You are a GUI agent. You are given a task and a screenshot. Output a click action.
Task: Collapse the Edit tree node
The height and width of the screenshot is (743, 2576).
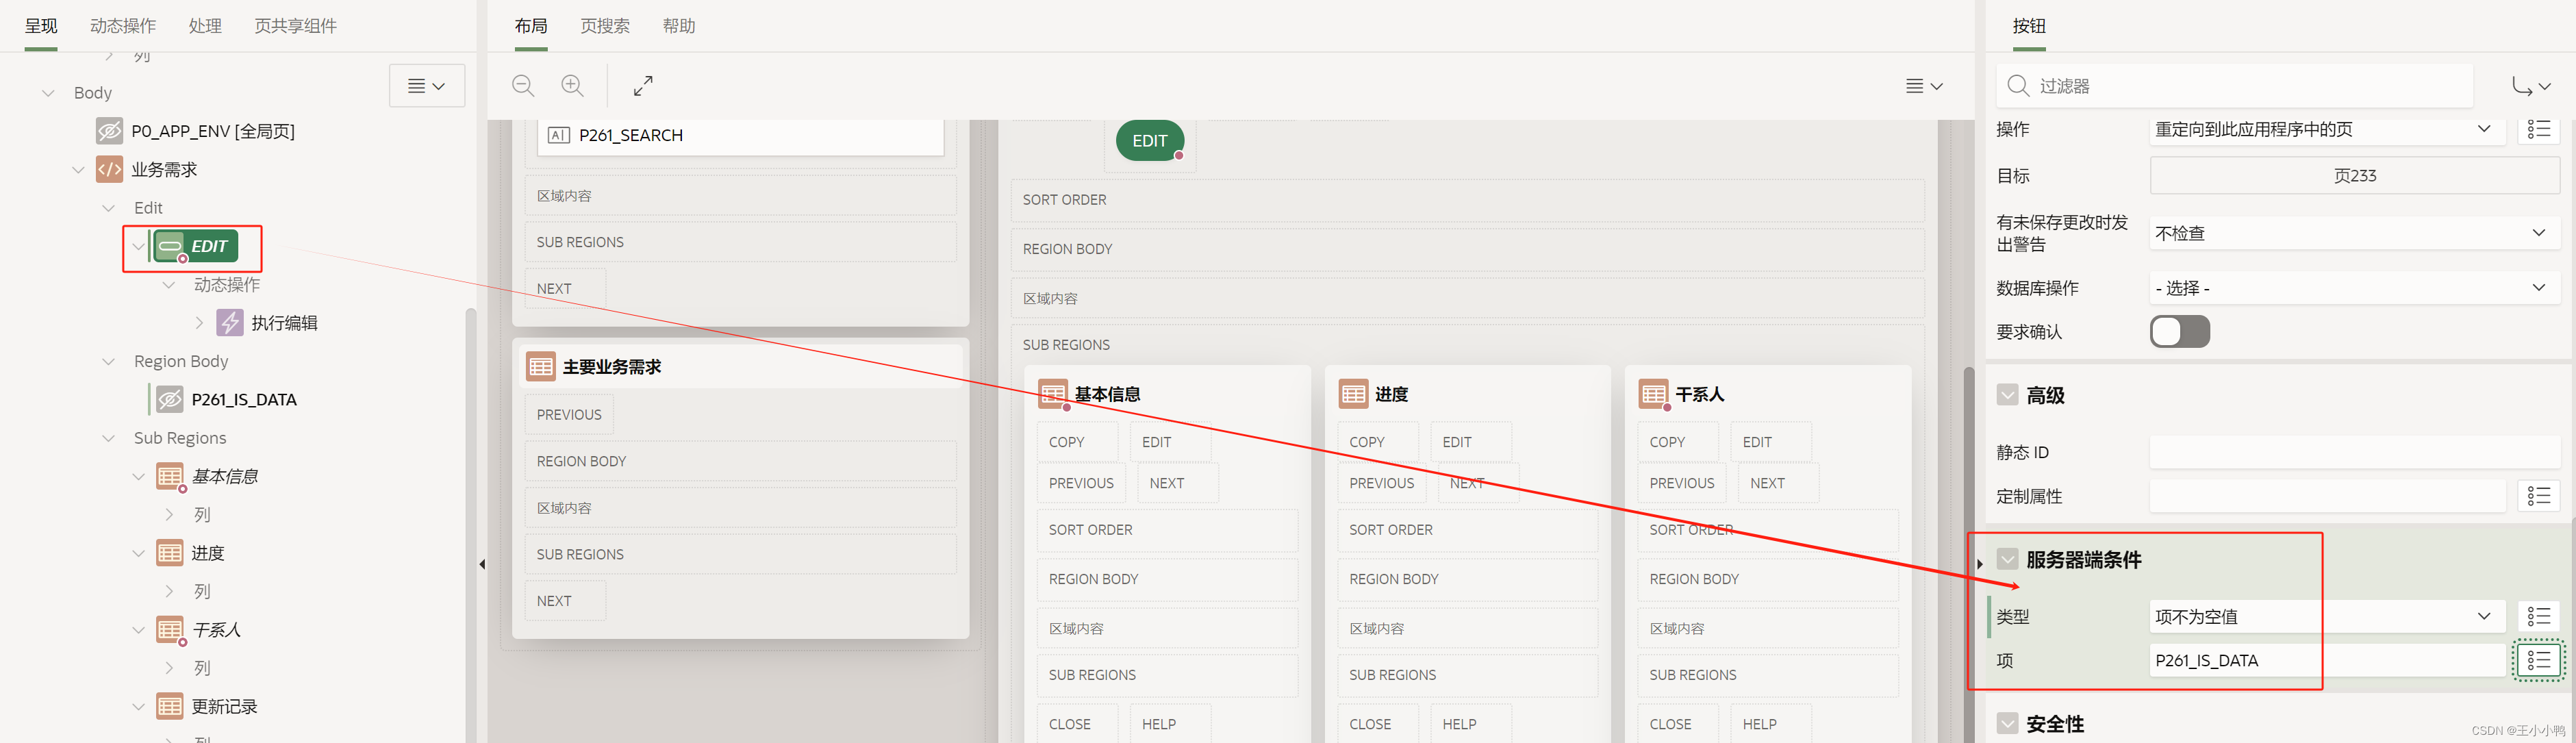(x=108, y=208)
